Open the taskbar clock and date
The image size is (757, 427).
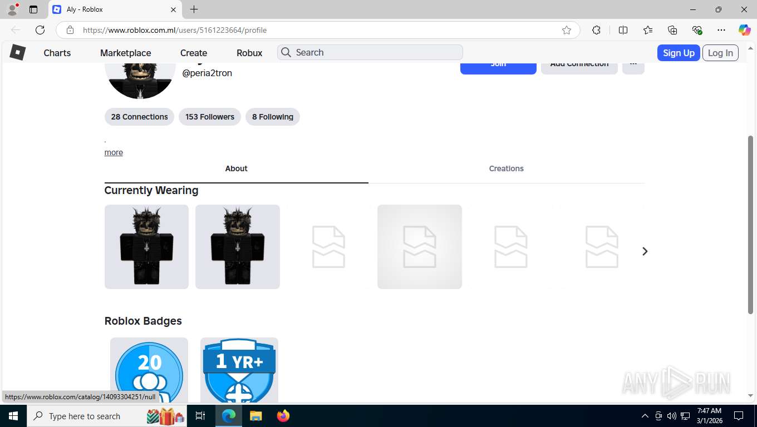pyautogui.click(x=709, y=416)
